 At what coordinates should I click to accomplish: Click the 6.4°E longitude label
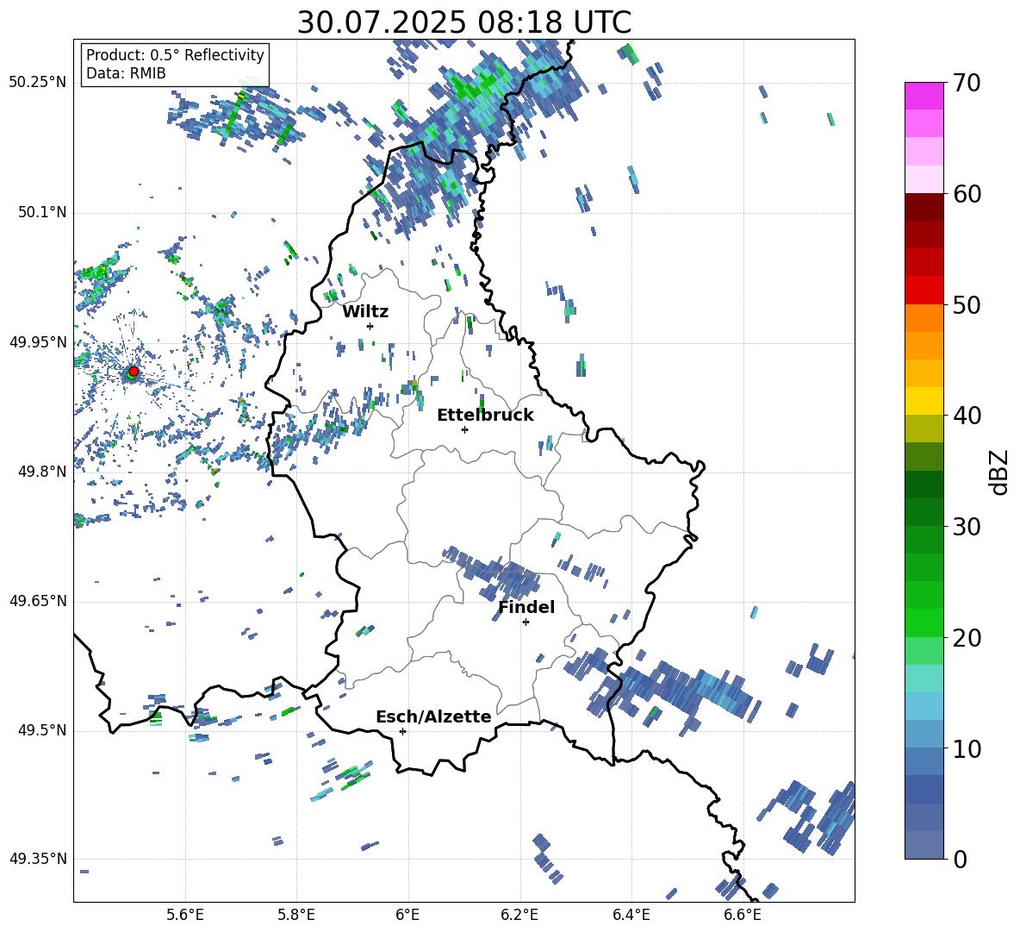[631, 915]
